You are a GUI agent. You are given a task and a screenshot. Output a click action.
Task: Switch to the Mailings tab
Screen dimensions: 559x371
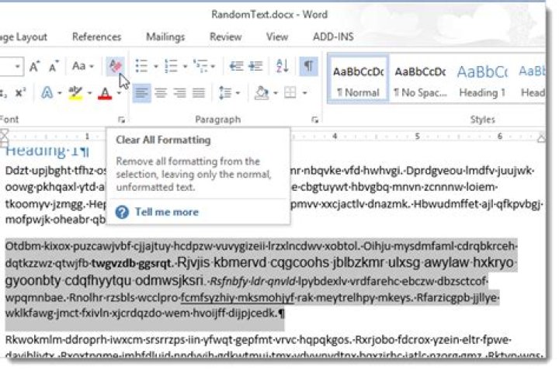165,36
